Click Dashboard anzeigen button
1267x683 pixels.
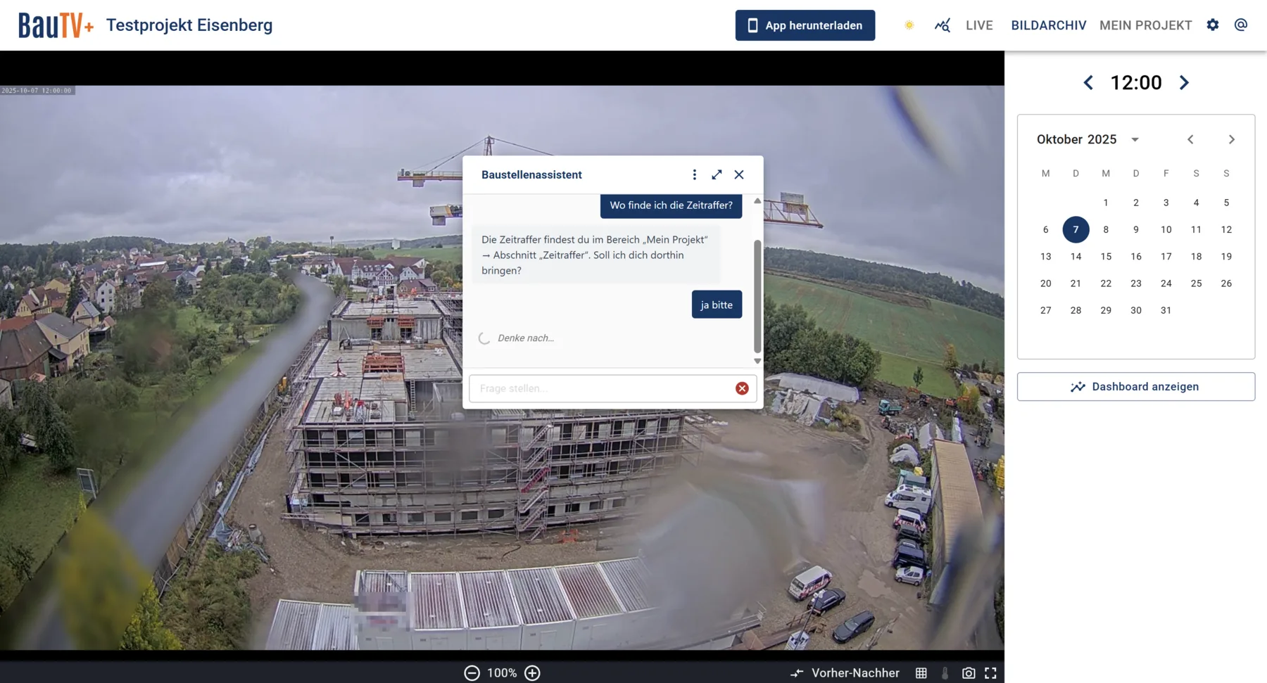pos(1135,387)
